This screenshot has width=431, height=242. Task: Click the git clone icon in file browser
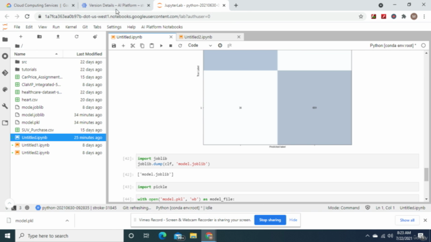pos(95,36)
